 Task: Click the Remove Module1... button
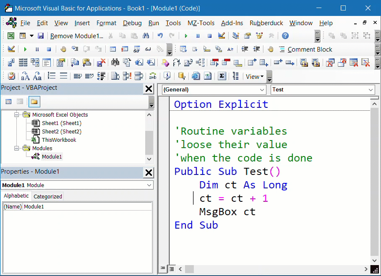coord(77,36)
